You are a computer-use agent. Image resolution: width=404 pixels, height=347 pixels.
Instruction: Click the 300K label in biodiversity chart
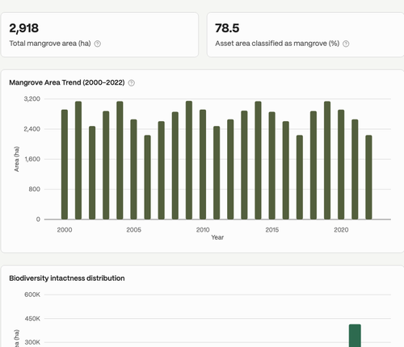(x=32, y=343)
